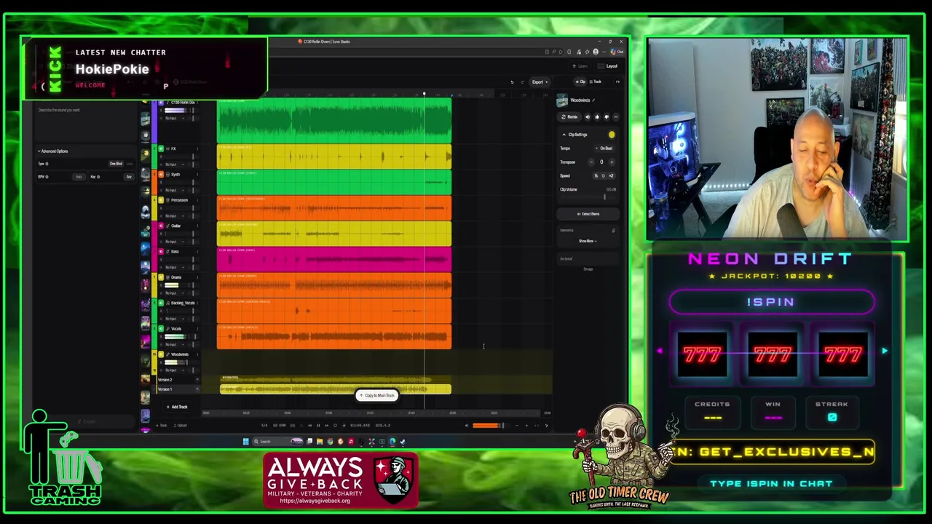Image resolution: width=932 pixels, height=524 pixels.
Task: Mute the FX track speaker icon
Action: [x=161, y=148]
